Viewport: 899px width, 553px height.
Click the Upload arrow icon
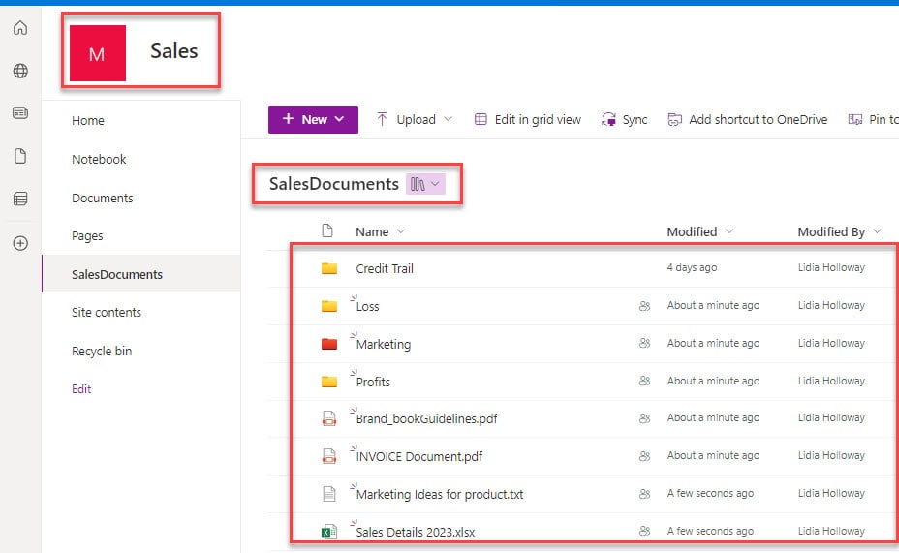click(x=382, y=119)
